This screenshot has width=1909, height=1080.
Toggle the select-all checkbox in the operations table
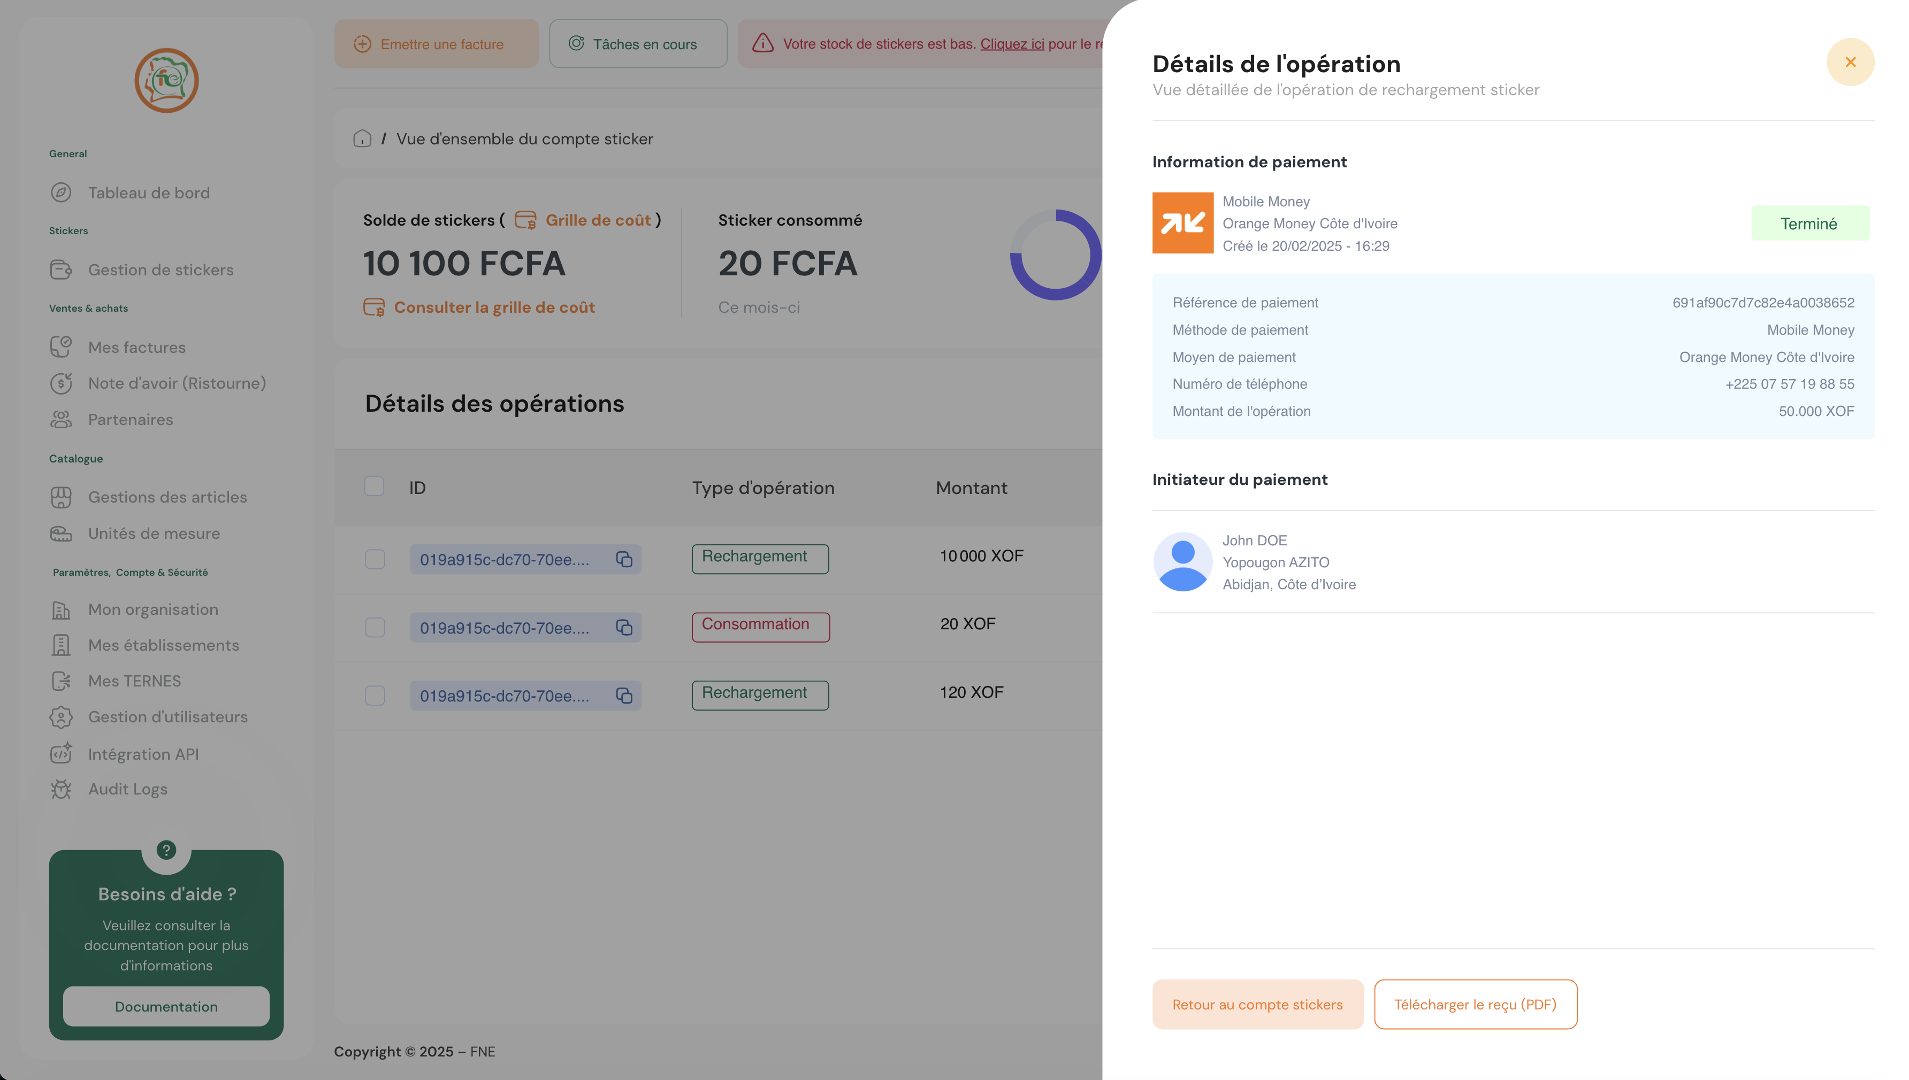pos(374,487)
